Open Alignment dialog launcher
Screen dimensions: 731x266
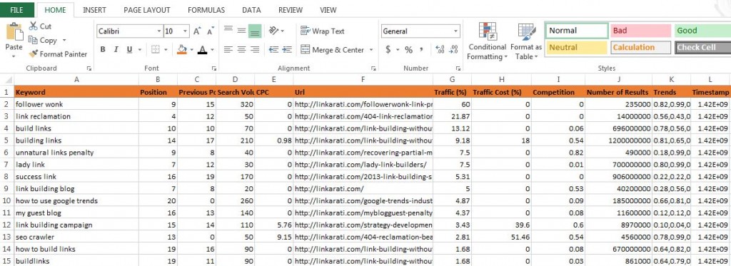373,68
